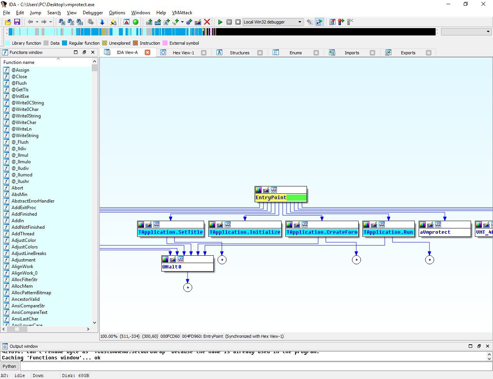Viewport: 493px width, 379px height.
Task: Click the Python command input field
Action: tap(256, 366)
